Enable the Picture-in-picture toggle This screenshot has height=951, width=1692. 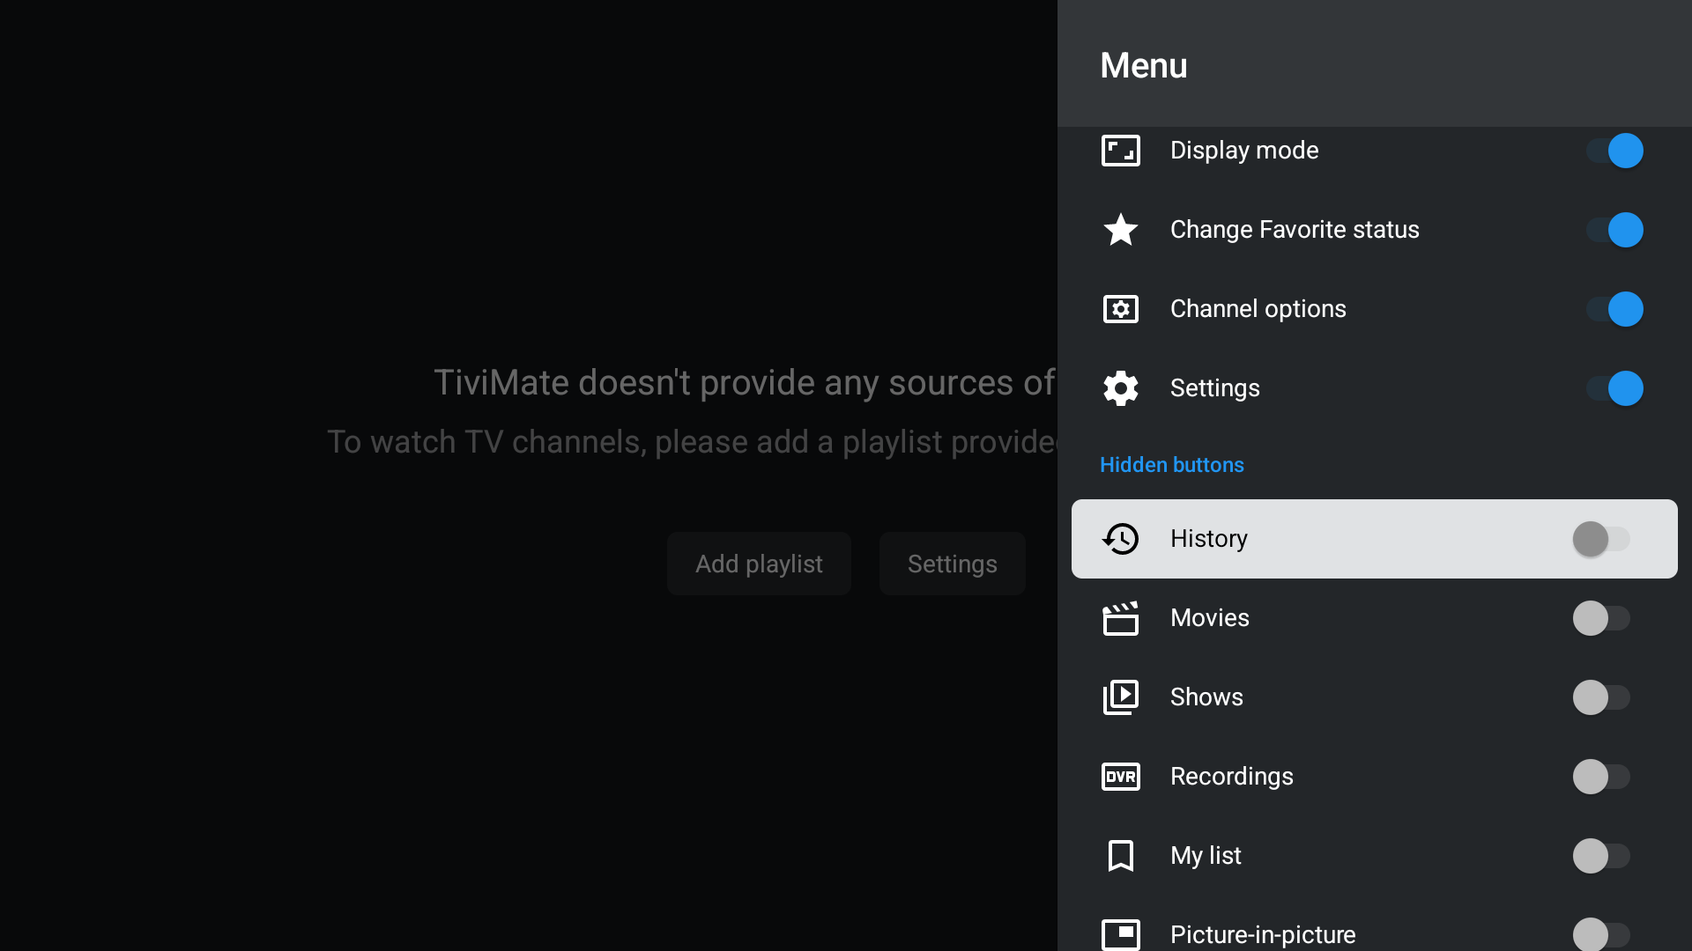click(1601, 934)
